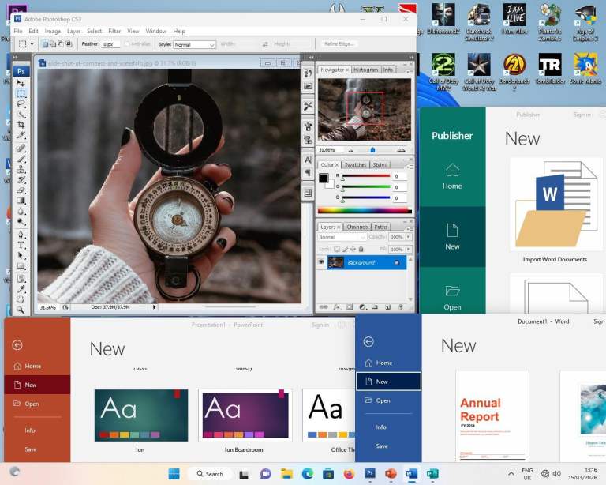Click the foreground color swatch in Color panel
606x485 pixels.
click(x=324, y=178)
